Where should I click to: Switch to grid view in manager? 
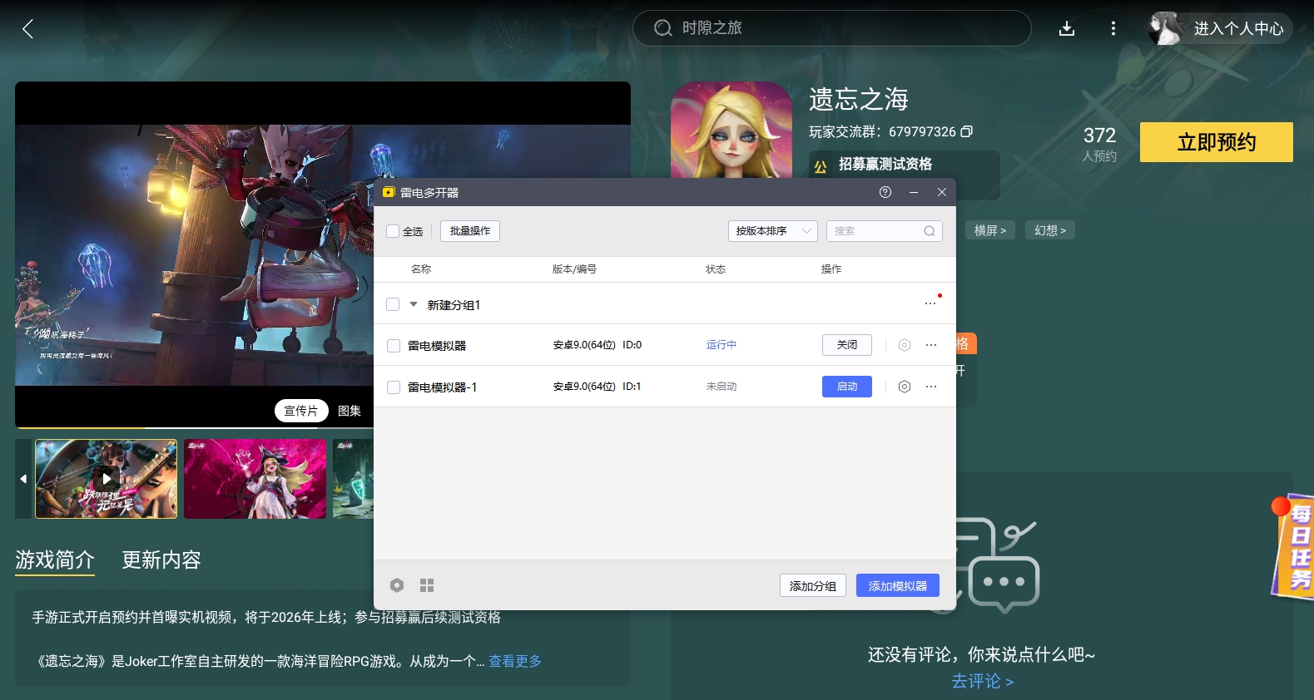coord(427,585)
